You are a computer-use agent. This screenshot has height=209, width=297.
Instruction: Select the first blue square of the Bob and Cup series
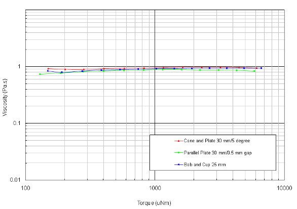click(x=48, y=71)
